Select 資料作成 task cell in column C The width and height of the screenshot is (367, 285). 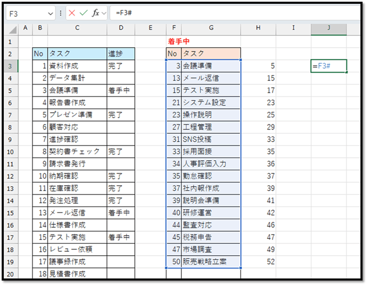pyautogui.click(x=77, y=66)
